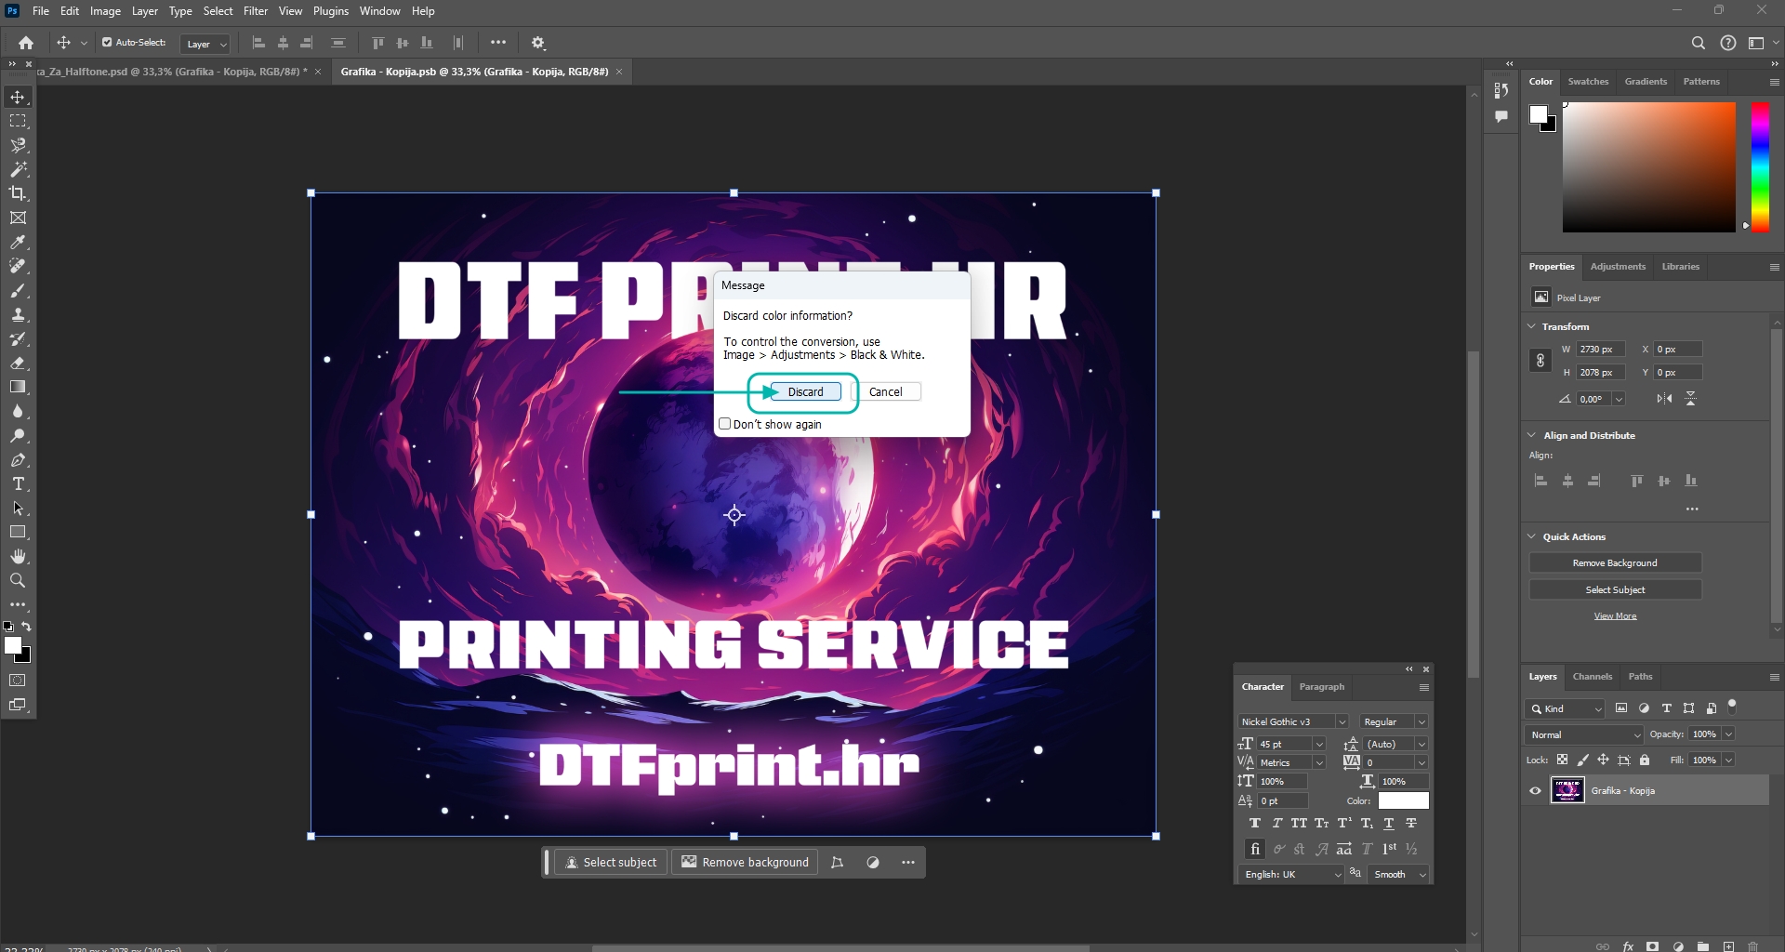
Task: Toggle Quick Mask mode icon
Action: (x=18, y=681)
